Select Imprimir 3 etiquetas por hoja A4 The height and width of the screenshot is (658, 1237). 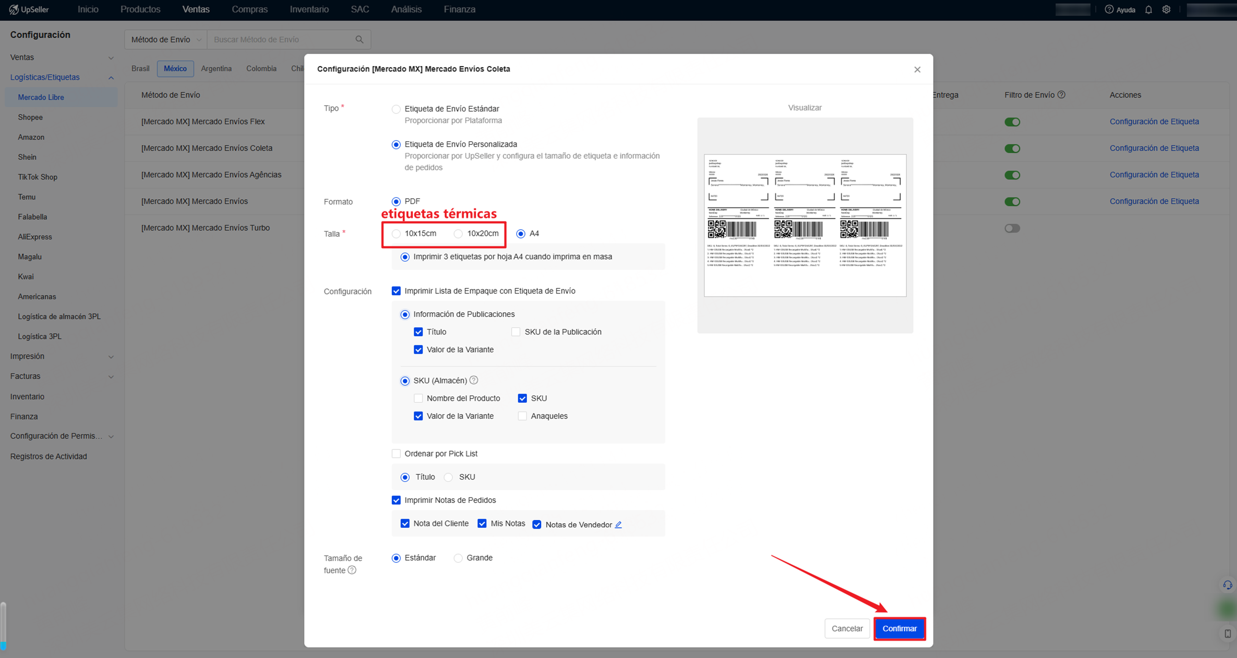point(405,257)
